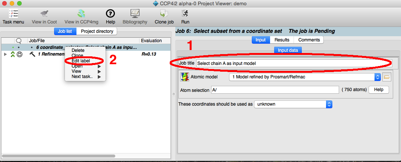The image size is (401, 162).
Task: Click the Atomic model structure icon
Action: tap(185, 77)
